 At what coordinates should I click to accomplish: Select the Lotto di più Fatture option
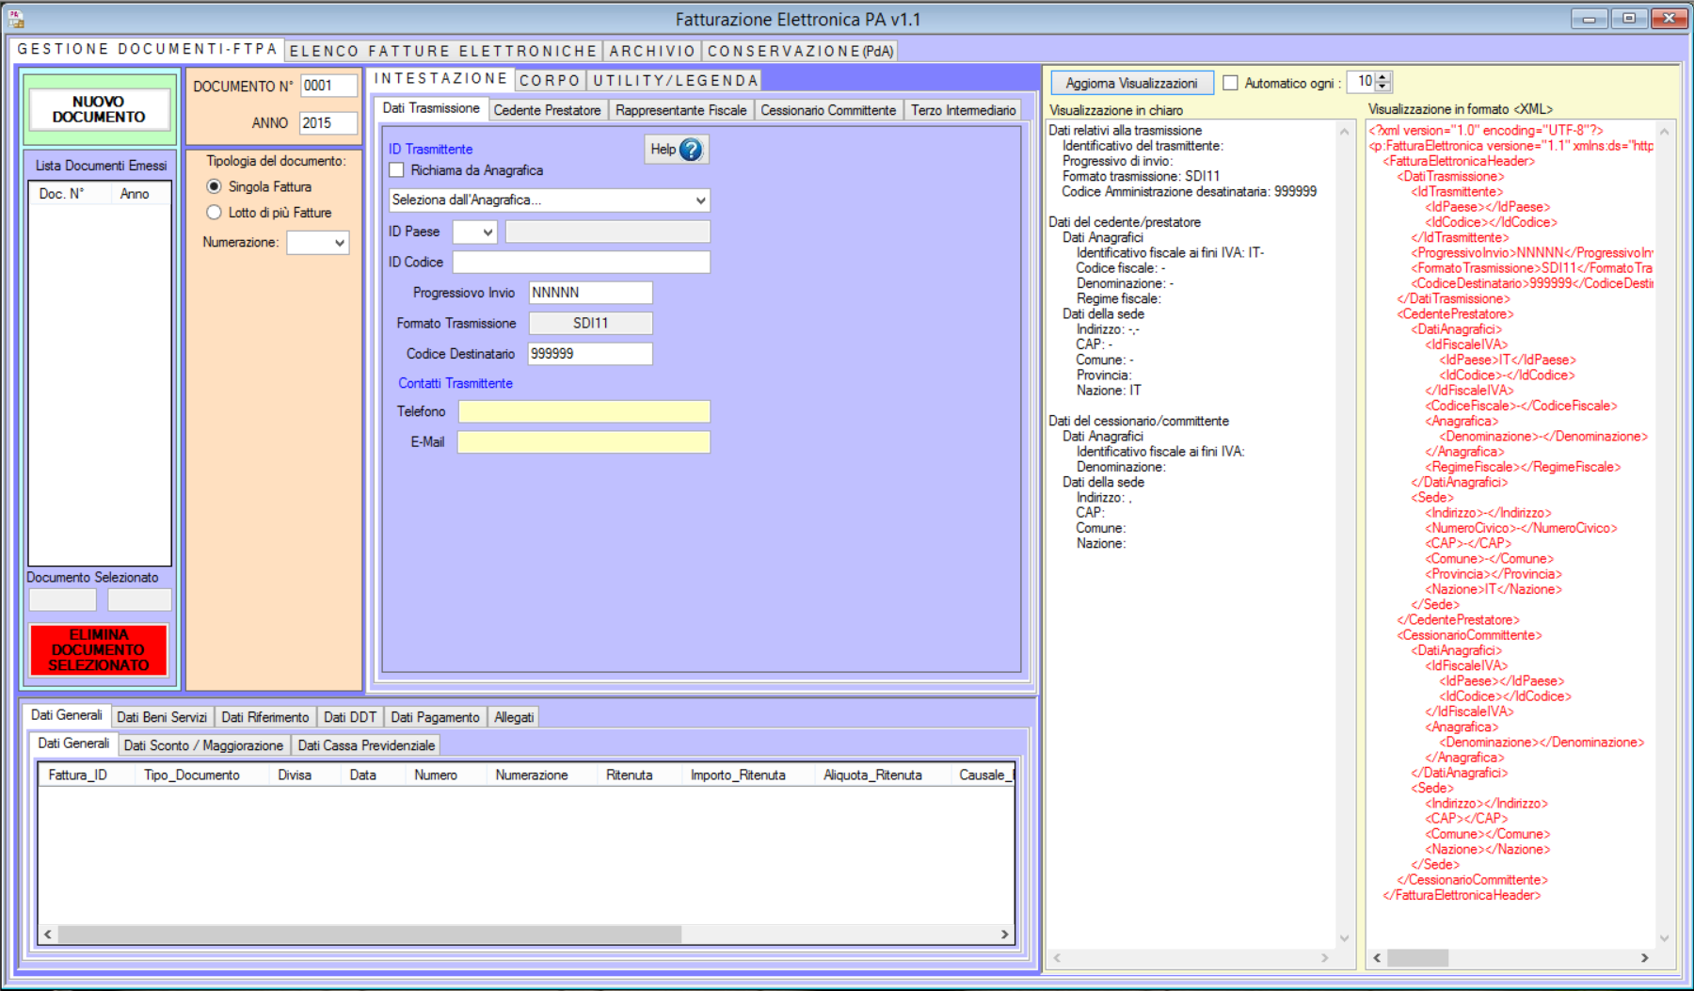pos(214,213)
